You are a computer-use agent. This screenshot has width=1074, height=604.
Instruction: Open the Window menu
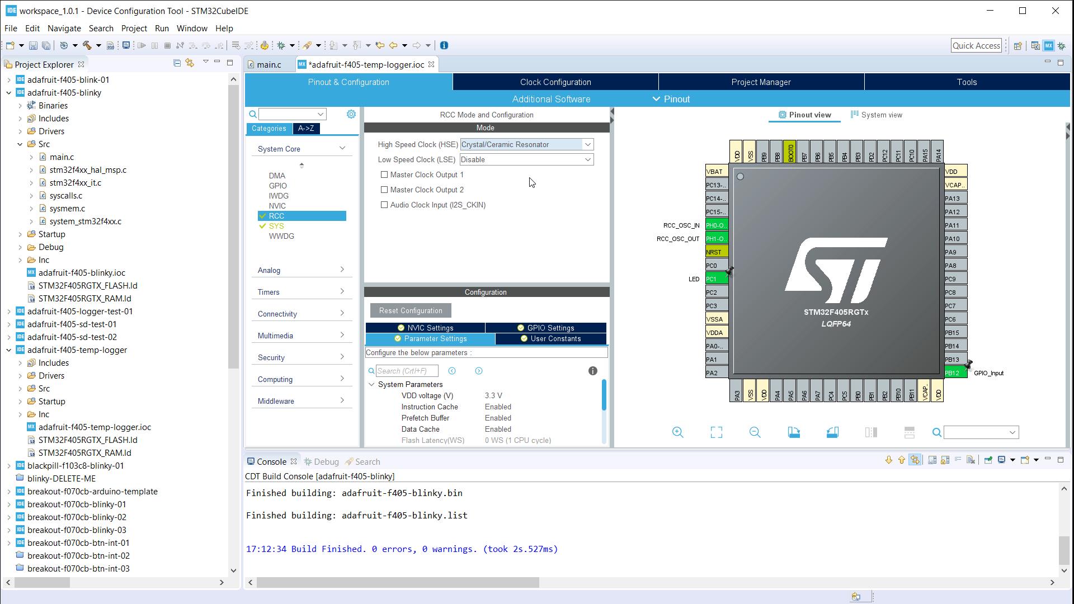(x=192, y=28)
